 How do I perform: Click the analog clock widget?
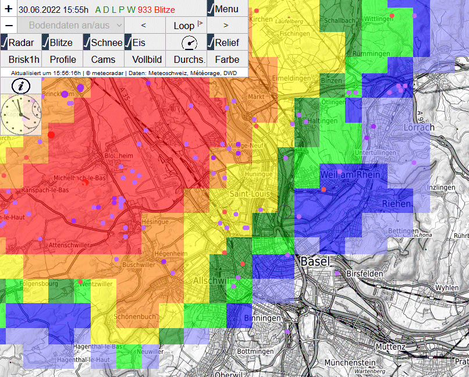(x=20, y=115)
